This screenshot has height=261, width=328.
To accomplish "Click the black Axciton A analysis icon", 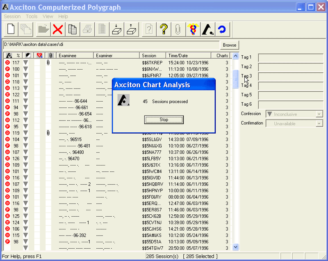I will pos(208,29).
